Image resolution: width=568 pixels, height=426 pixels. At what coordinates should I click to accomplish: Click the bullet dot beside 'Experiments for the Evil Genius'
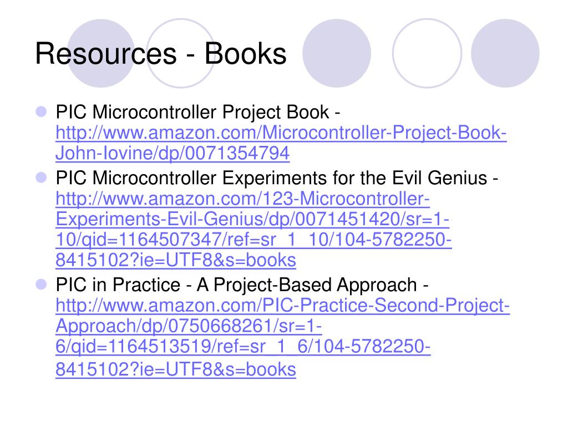point(41,177)
